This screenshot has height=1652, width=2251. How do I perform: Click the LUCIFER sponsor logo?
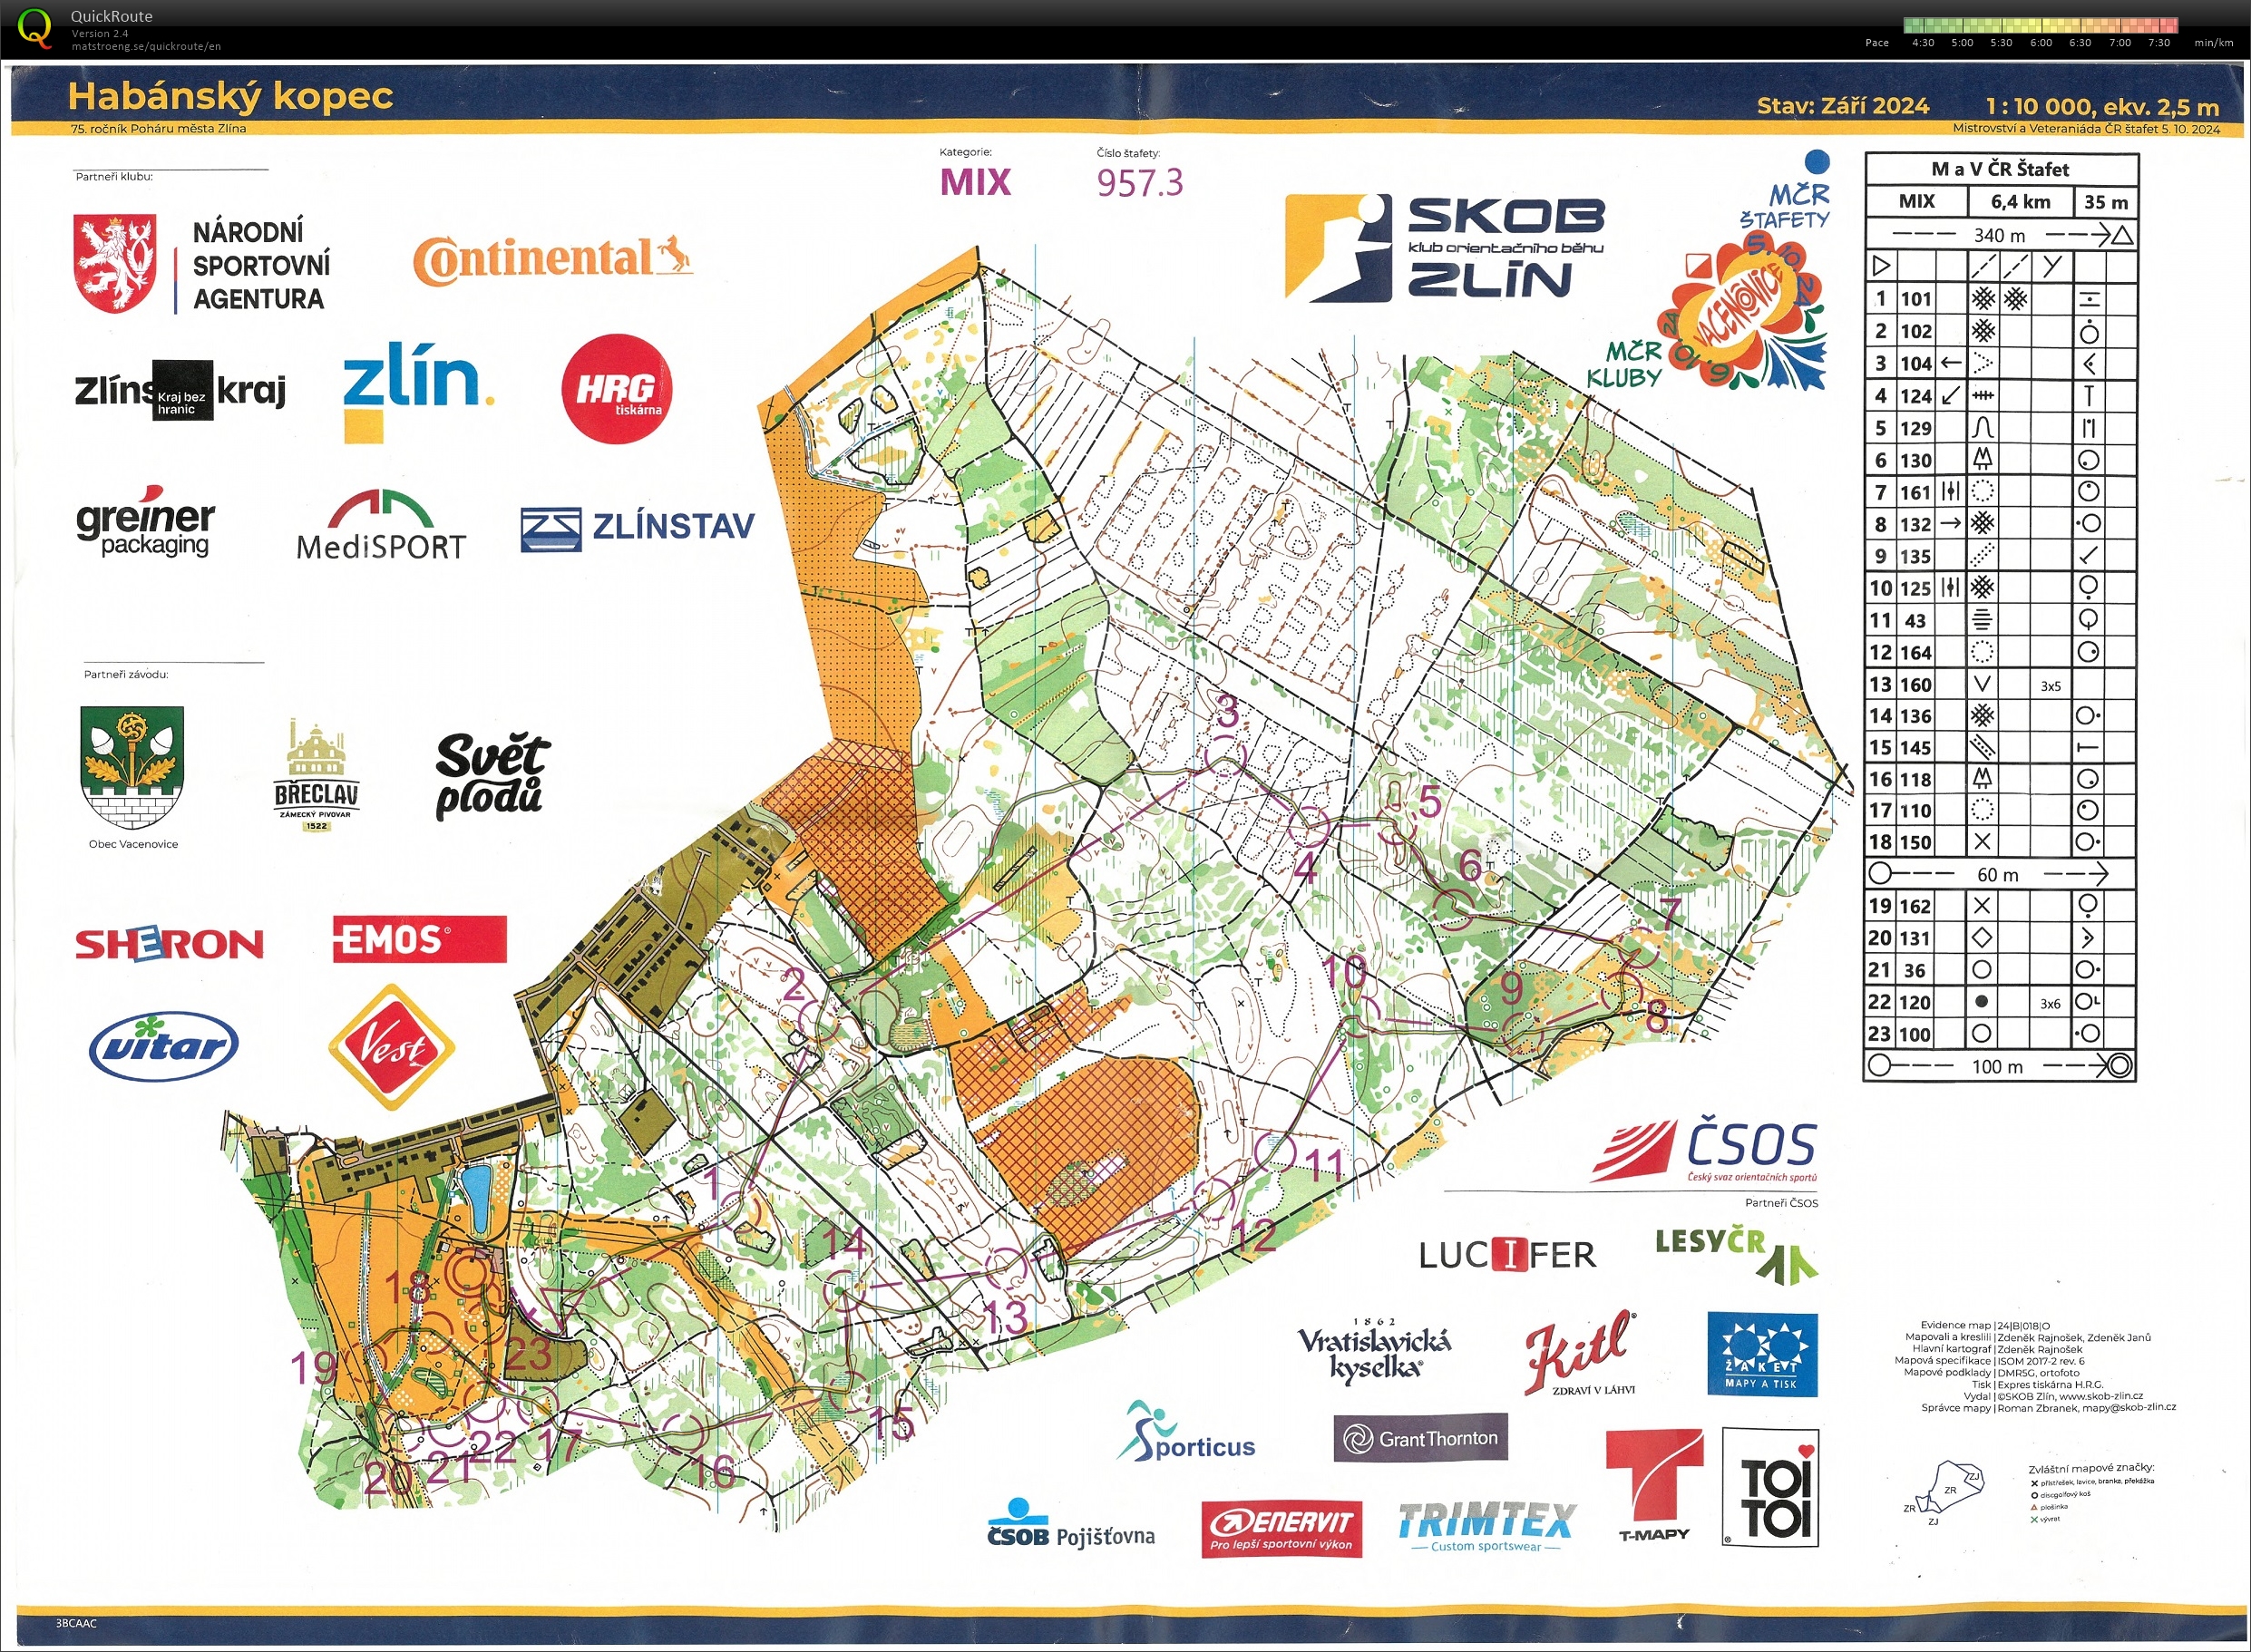(1506, 1254)
